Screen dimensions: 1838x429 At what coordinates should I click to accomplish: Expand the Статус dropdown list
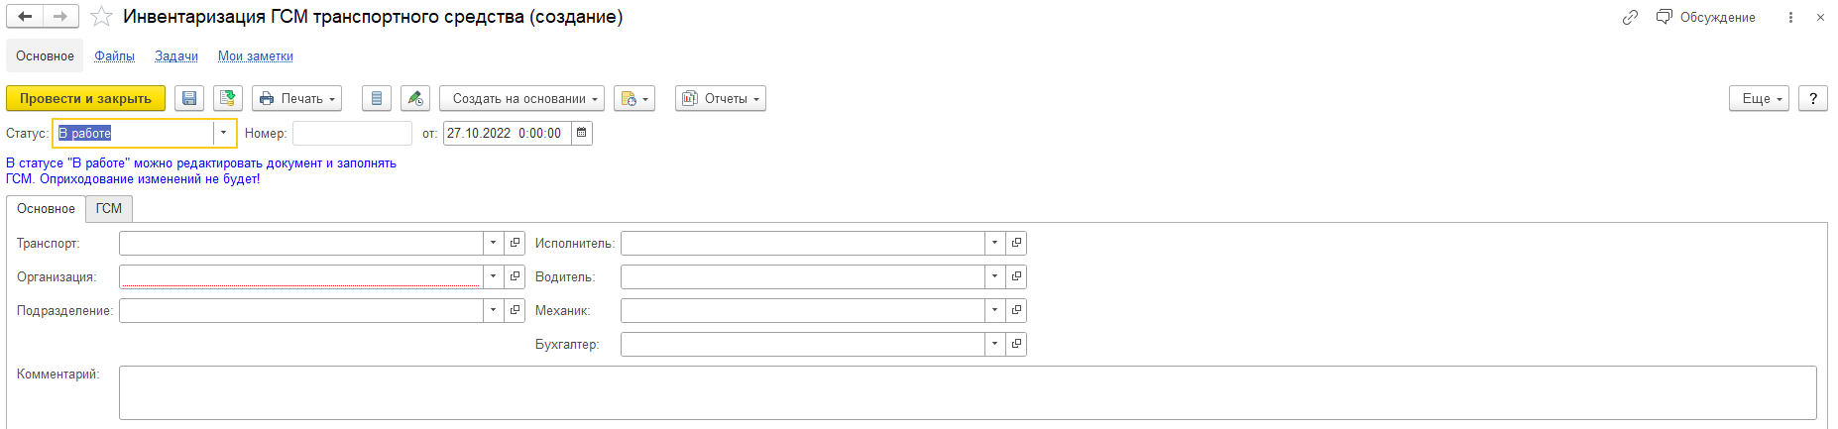point(224,133)
